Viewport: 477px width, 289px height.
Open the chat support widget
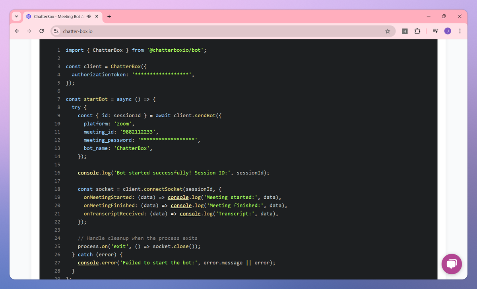[452, 264]
